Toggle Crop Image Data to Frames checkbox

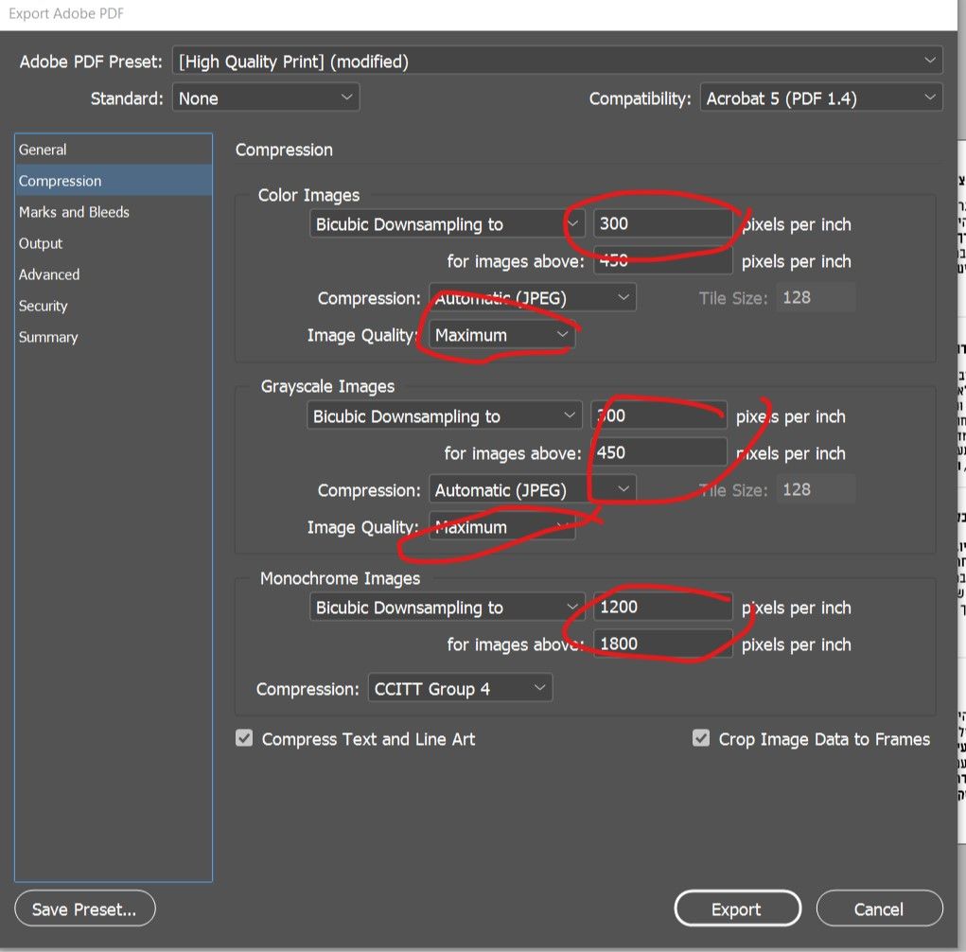click(701, 739)
